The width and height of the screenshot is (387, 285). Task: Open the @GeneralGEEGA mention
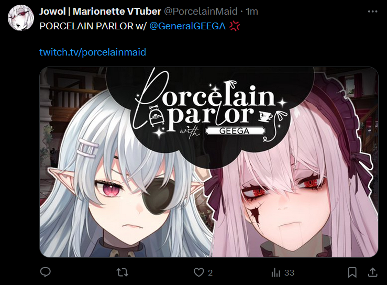(187, 26)
